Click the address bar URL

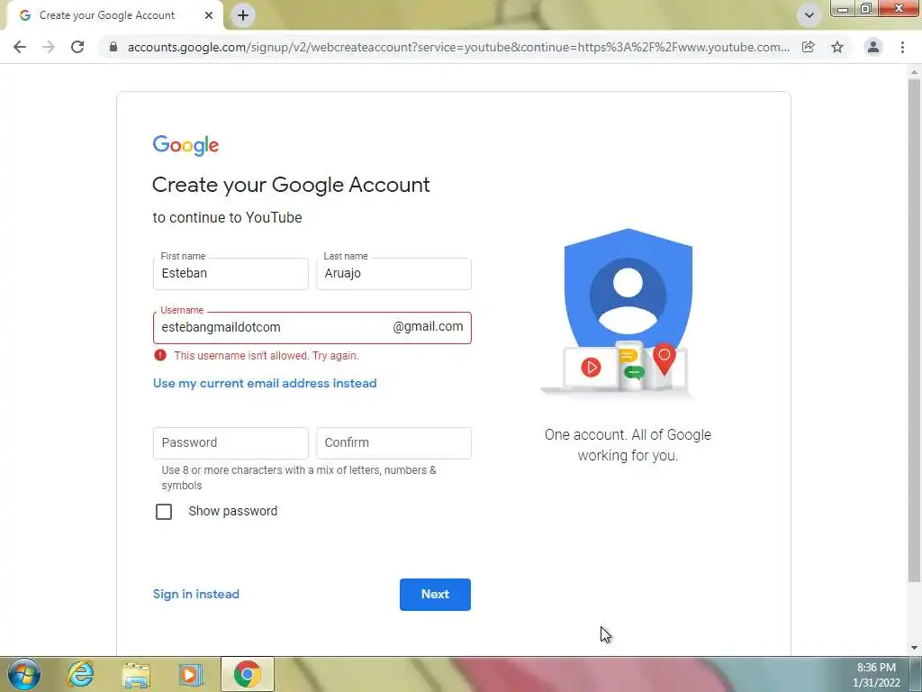pyautogui.click(x=458, y=47)
